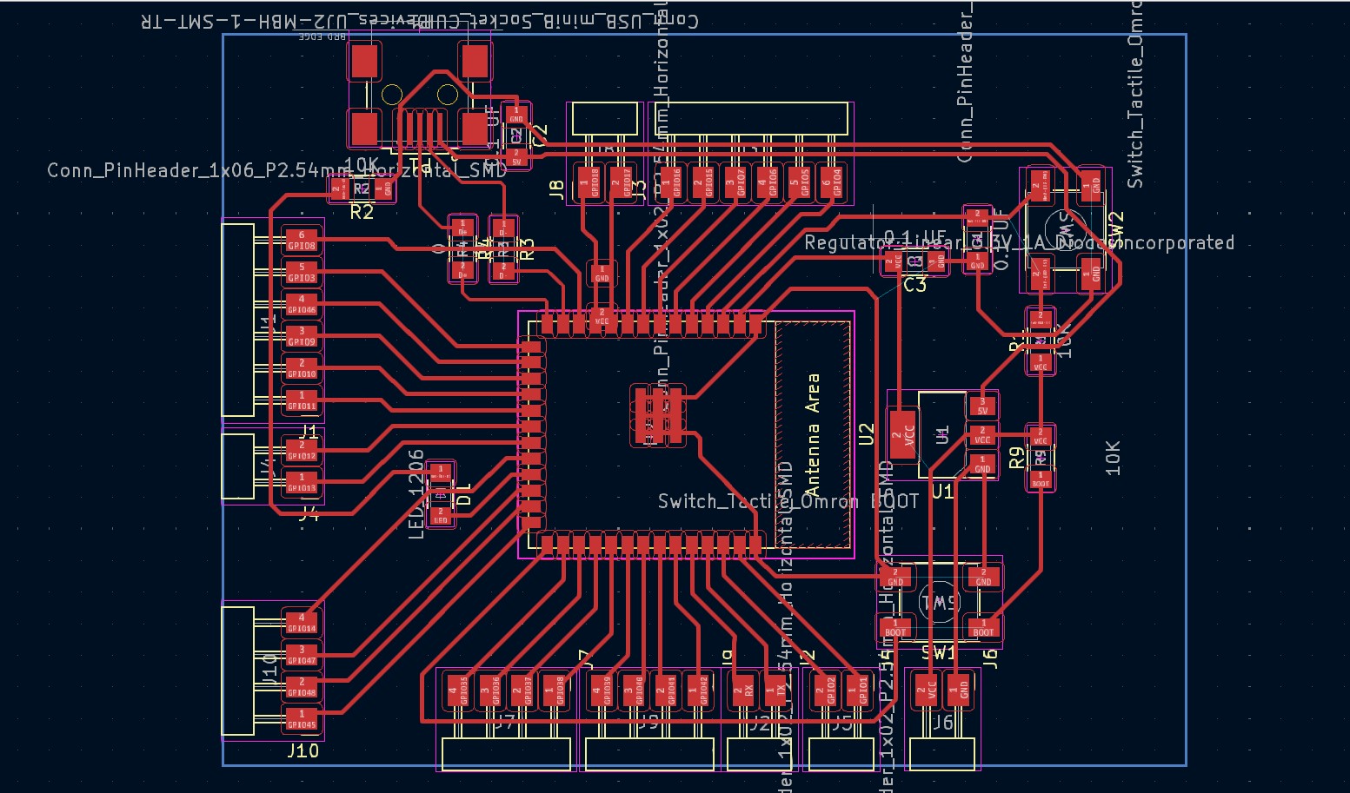
Task: Select the GPIO41 pad on bottom header
Action: pyautogui.click(x=667, y=691)
